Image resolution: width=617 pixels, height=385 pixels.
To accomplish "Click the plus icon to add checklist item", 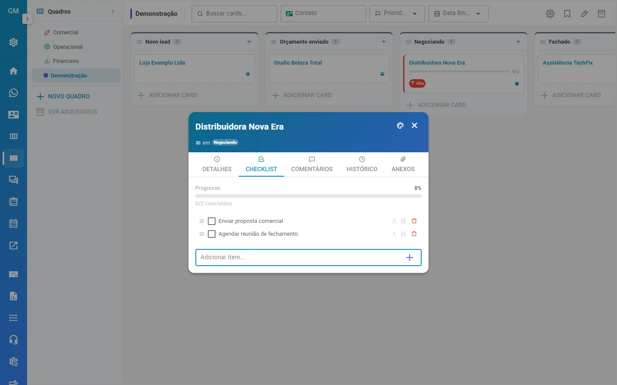I will pyautogui.click(x=410, y=258).
